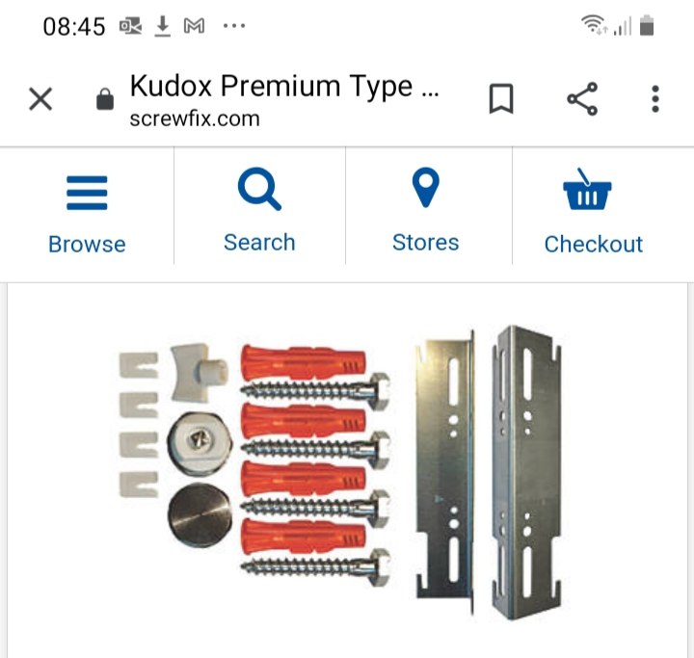Share the page via share icon

582,98
